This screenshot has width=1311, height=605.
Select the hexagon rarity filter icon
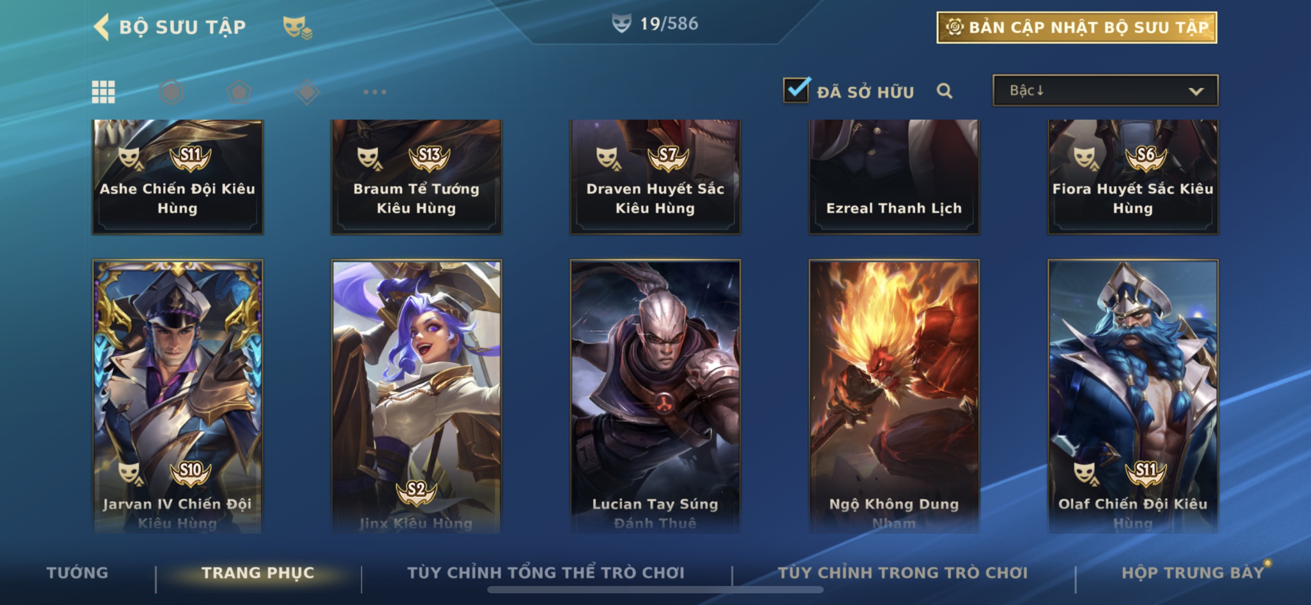171,92
